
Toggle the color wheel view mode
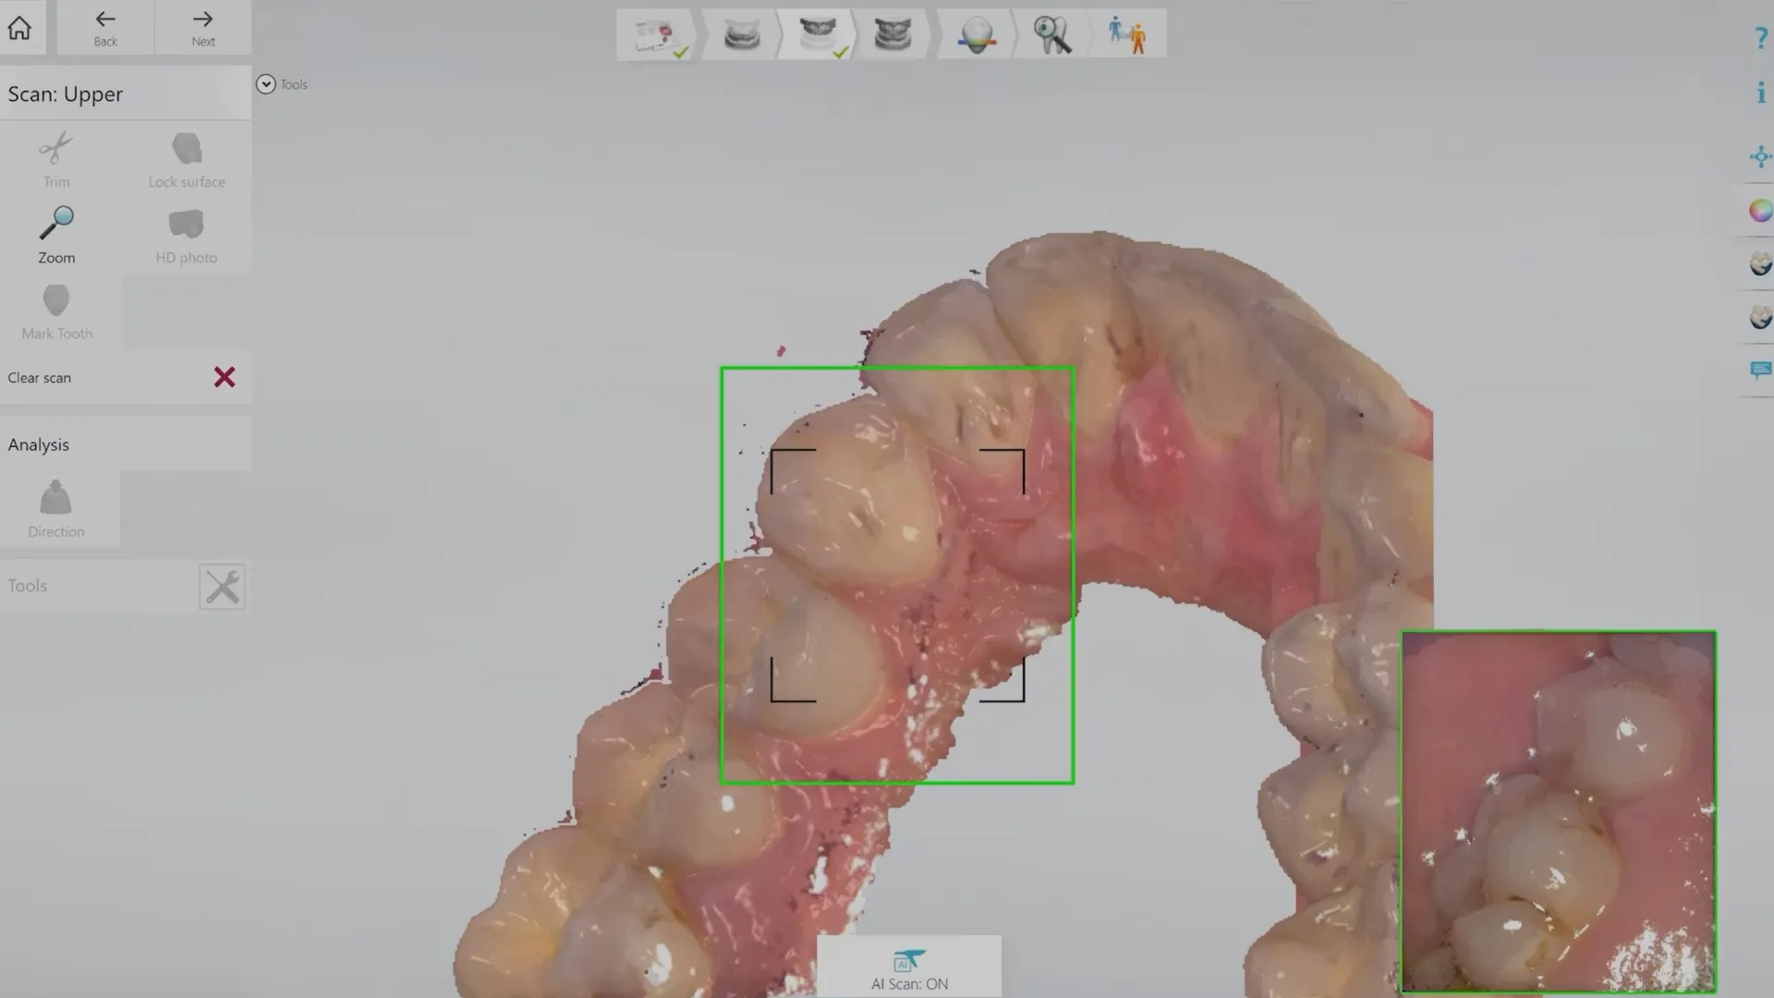click(1758, 211)
